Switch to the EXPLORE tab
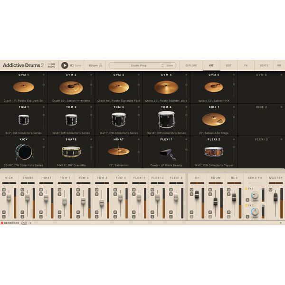The image size is (285, 285). (x=191, y=66)
